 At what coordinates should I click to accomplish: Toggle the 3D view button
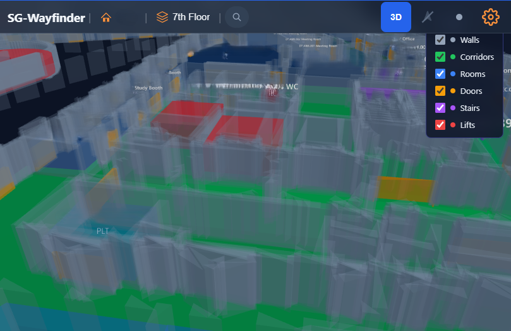point(396,17)
